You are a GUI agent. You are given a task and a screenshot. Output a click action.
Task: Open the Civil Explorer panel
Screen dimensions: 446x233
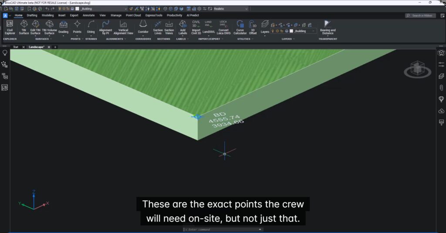point(10,27)
